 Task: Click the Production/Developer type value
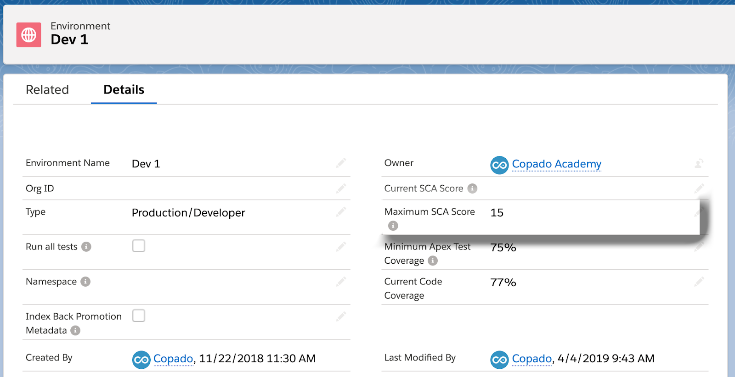(188, 213)
